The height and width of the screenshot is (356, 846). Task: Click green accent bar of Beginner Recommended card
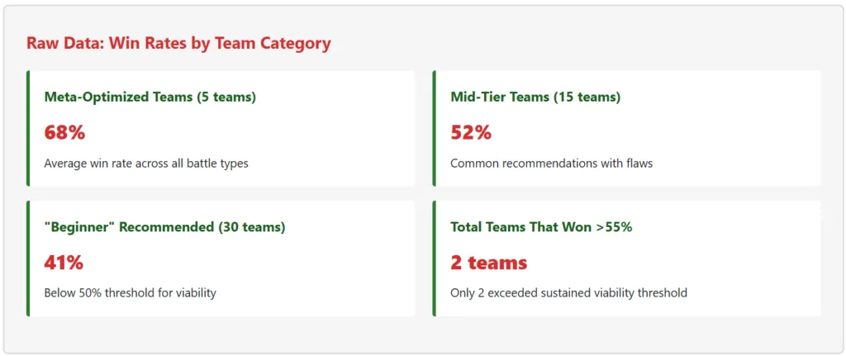pos(28,259)
